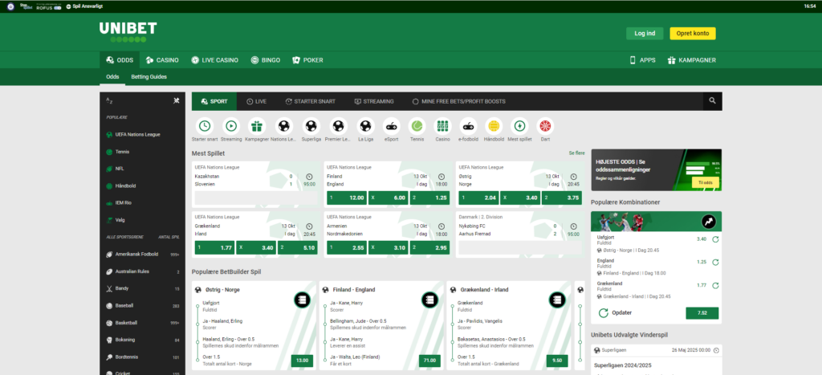Click the Log ind button
Image resolution: width=822 pixels, height=375 pixels.
(x=645, y=34)
